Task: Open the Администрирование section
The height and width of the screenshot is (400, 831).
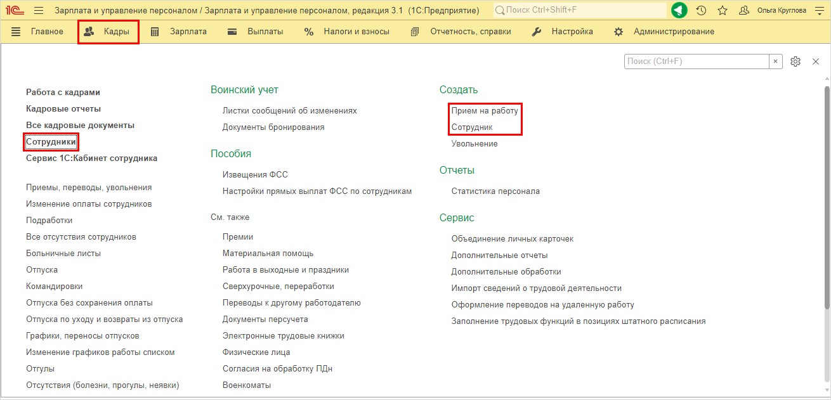Action: click(674, 32)
